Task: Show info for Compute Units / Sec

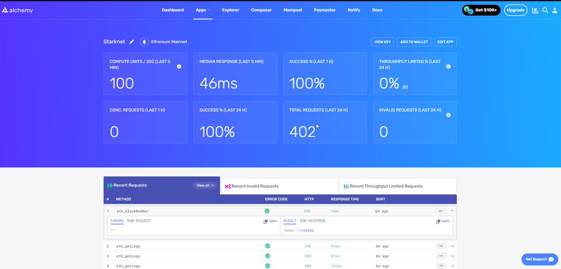Action: coord(179,67)
